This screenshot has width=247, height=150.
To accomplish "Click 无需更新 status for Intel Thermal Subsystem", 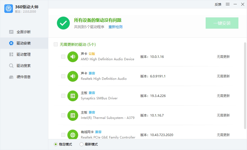I will click(223, 115).
